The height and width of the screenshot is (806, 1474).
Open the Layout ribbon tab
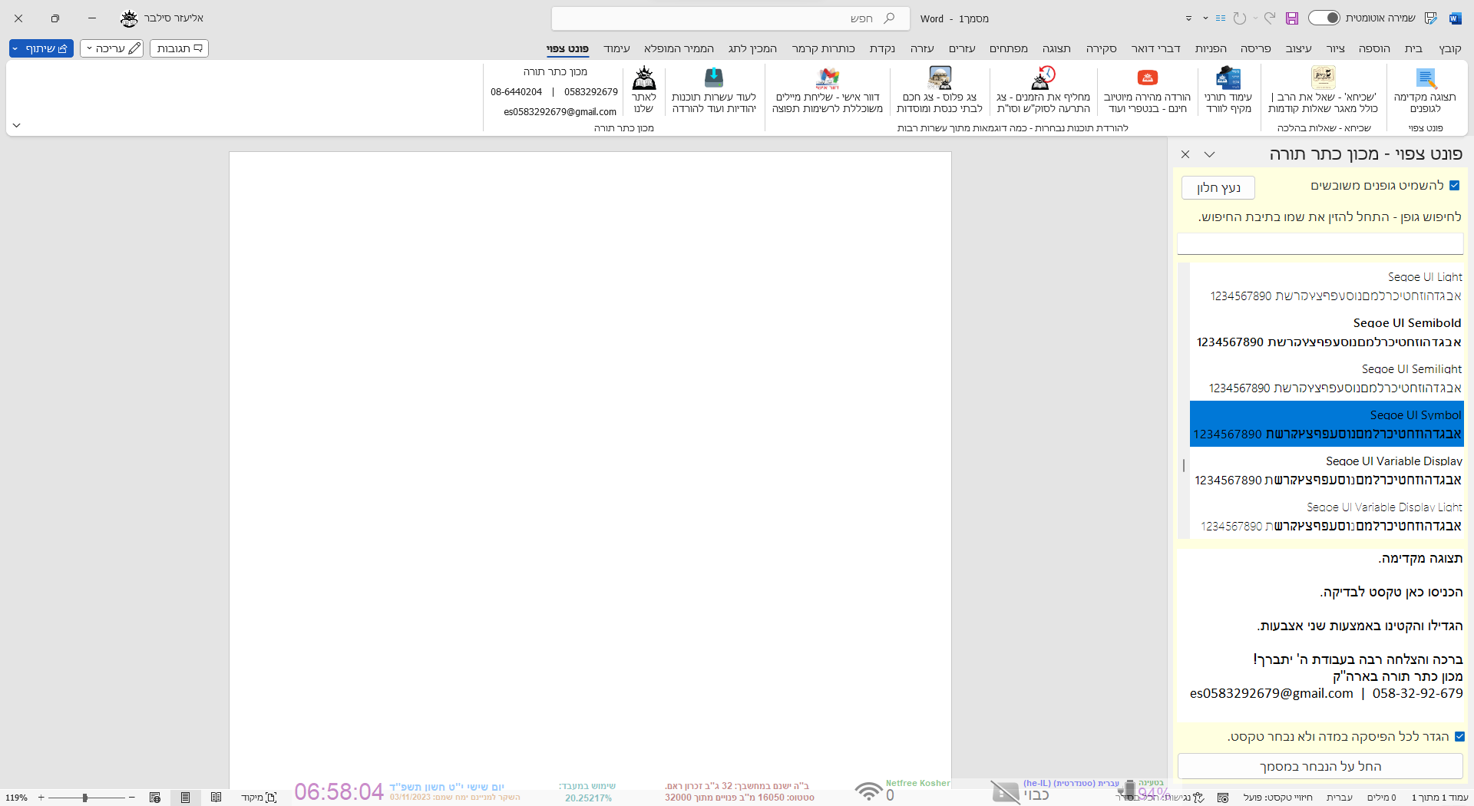(1256, 48)
